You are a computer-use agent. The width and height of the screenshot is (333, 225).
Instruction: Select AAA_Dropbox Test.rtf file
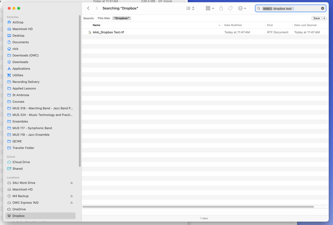coord(108,32)
